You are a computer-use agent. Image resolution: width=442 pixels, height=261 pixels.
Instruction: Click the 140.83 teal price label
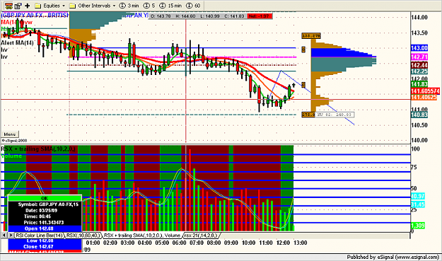pyautogui.click(x=419, y=115)
